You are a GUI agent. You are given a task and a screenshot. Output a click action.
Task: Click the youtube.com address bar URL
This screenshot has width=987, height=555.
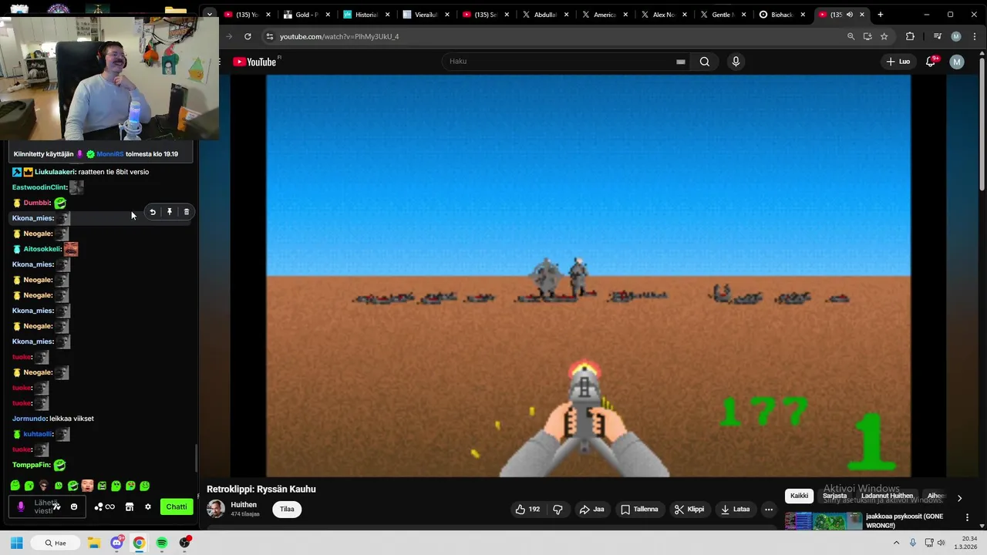[x=339, y=36]
